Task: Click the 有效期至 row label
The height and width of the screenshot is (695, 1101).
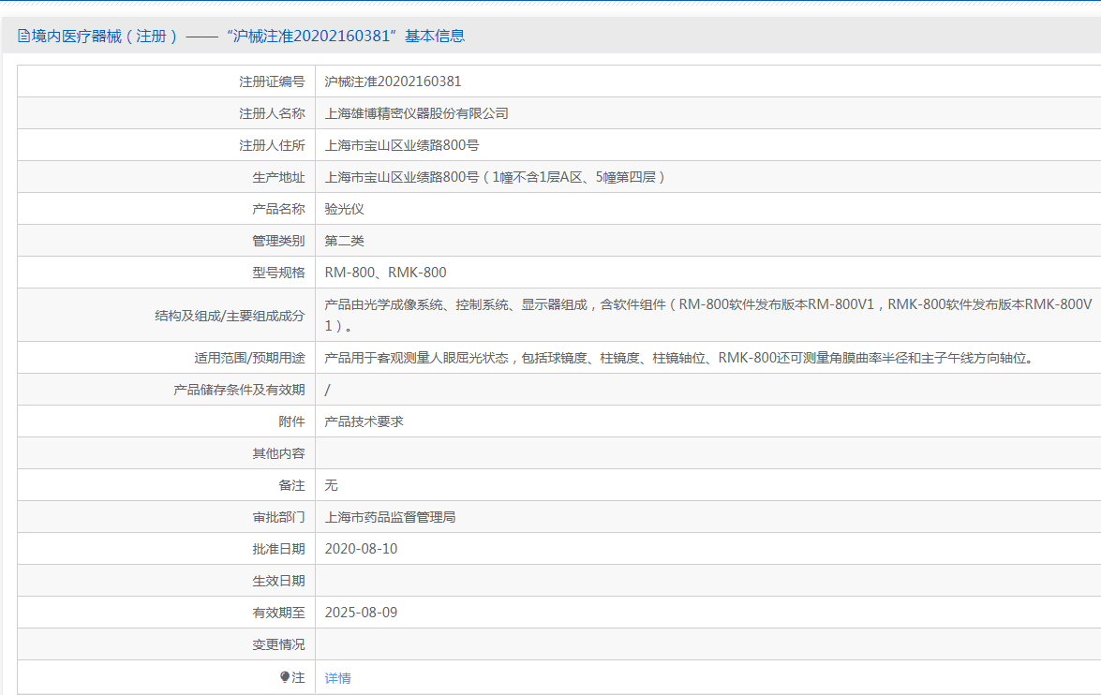Action: pos(278,613)
